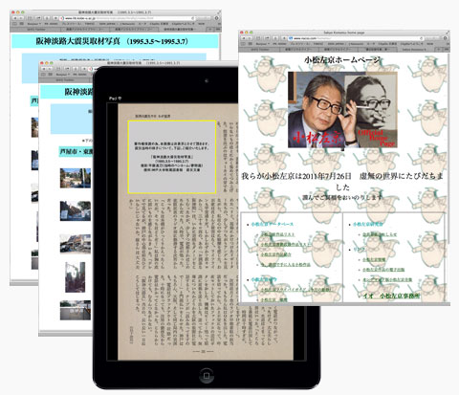Open the first blue-sky photo thumbnail under 芦屋市 heading

(76, 178)
